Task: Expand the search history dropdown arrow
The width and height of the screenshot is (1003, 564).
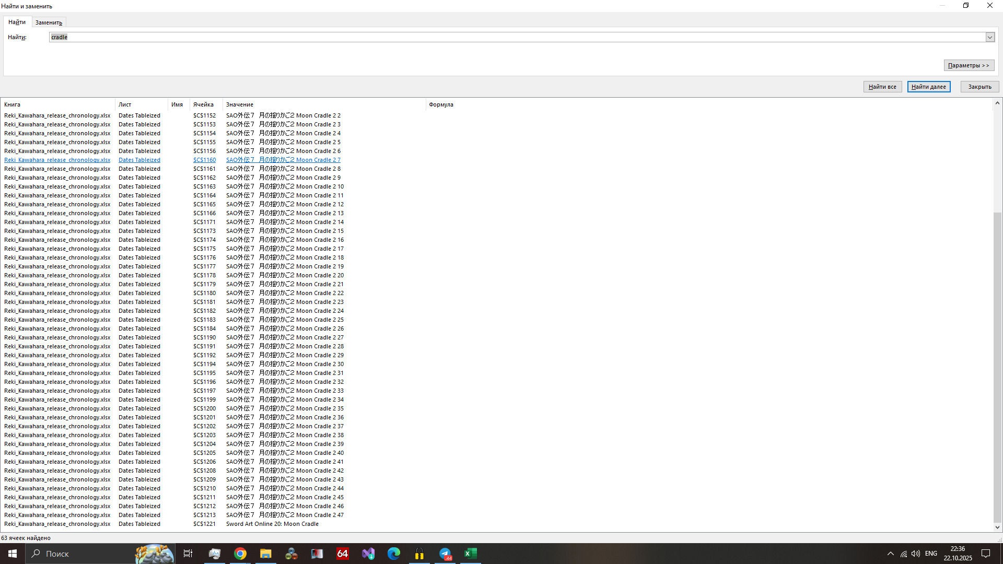Action: click(989, 37)
